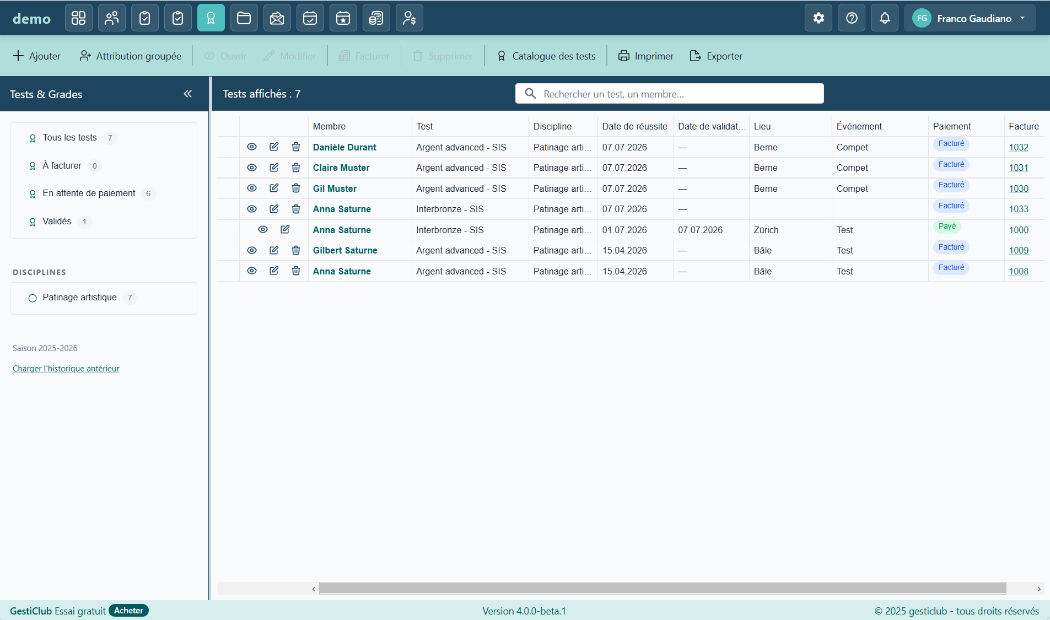The width and height of the screenshot is (1050, 620).
Task: Select the Patinage artistique discipline filter
Action: coord(104,298)
